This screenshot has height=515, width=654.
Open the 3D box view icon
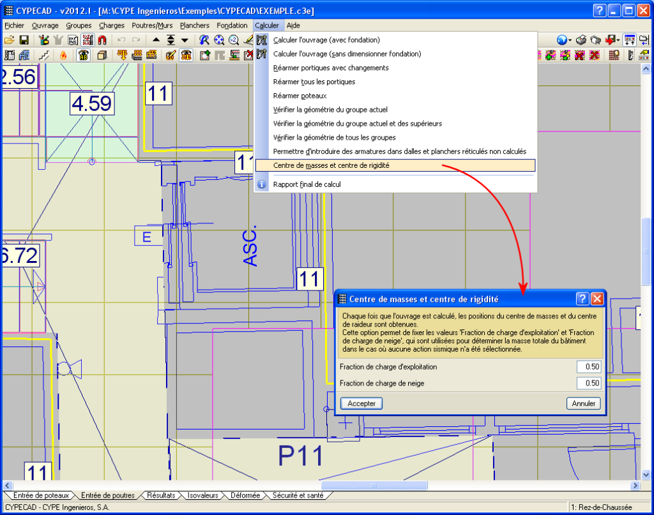(x=102, y=56)
